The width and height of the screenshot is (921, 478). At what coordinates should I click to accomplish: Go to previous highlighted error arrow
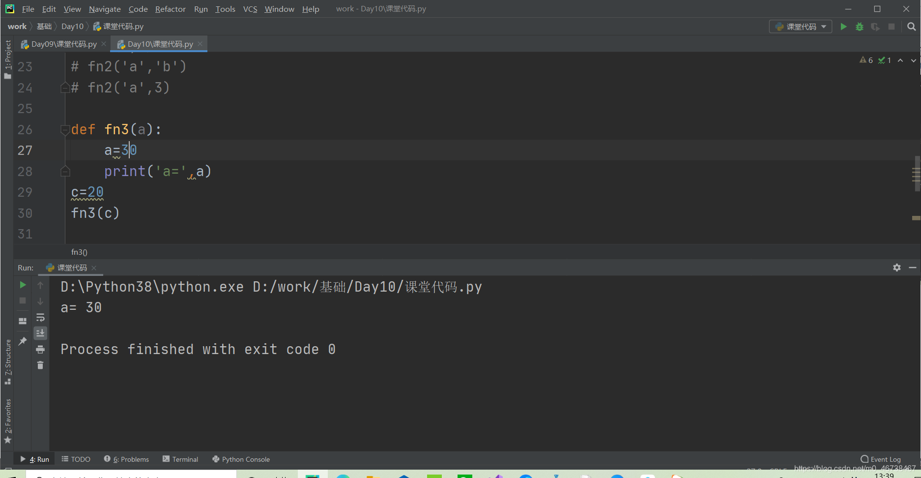(900, 60)
